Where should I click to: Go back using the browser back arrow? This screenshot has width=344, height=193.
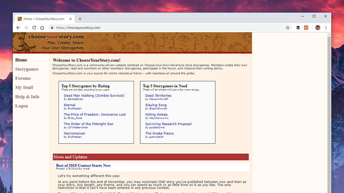(x=18, y=27)
